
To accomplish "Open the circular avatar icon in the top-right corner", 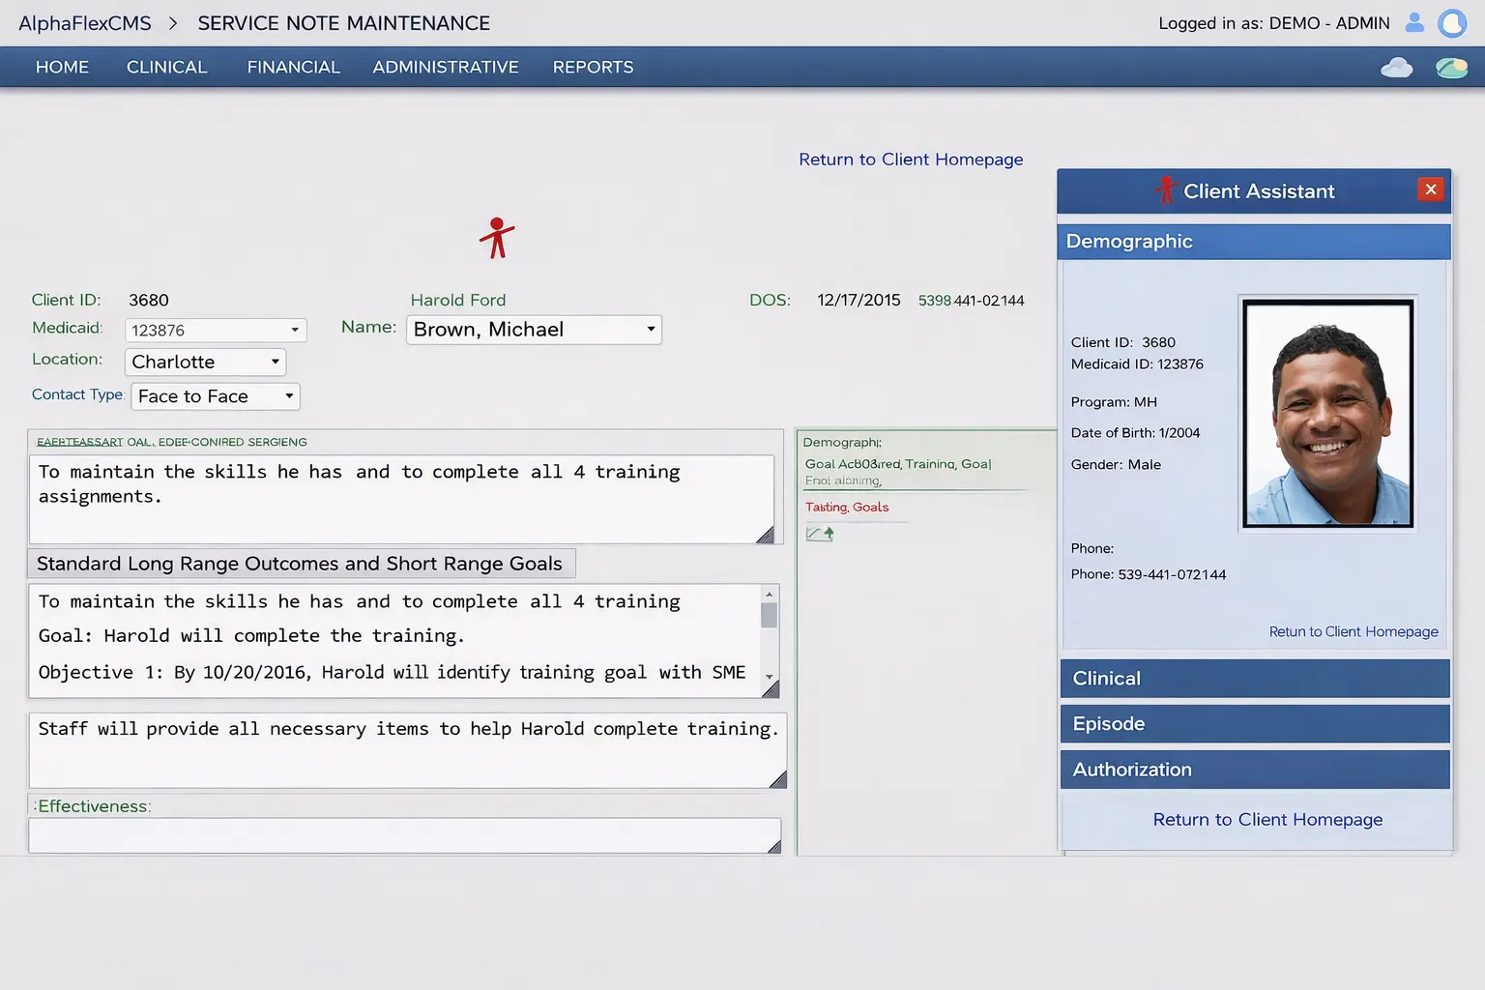I will [x=1451, y=22].
